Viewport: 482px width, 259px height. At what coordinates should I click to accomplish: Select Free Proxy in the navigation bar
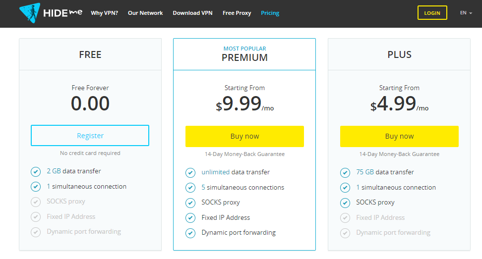click(x=237, y=13)
